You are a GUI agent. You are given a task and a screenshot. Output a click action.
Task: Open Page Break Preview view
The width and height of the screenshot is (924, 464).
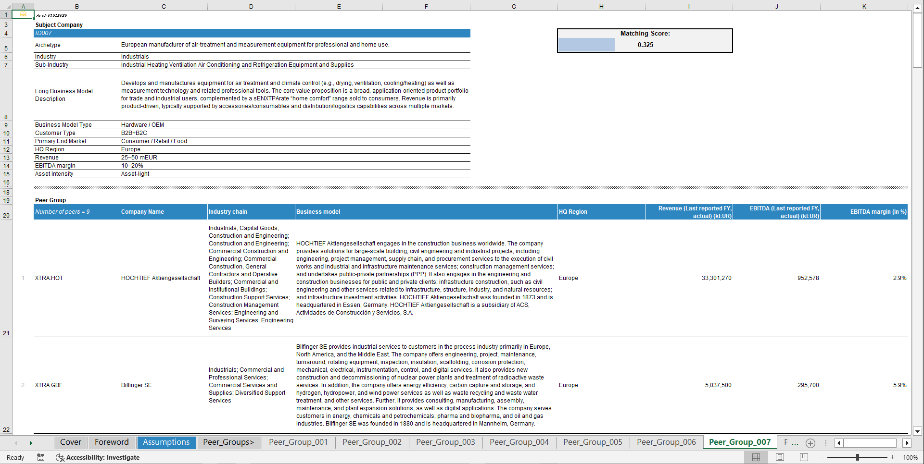pyautogui.click(x=803, y=457)
